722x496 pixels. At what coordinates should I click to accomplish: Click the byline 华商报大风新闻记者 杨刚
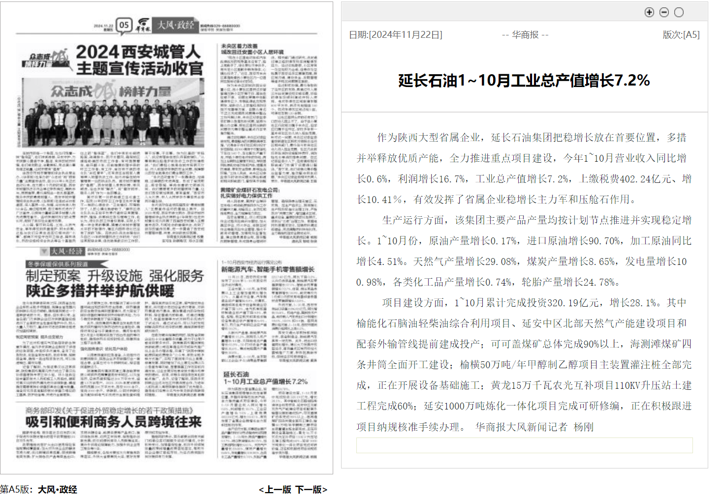click(534, 427)
